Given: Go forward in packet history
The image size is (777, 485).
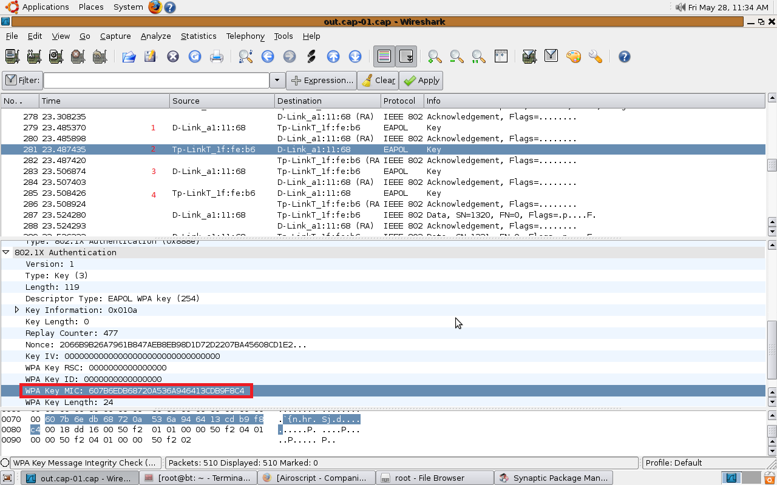Looking at the screenshot, I should click(290, 56).
